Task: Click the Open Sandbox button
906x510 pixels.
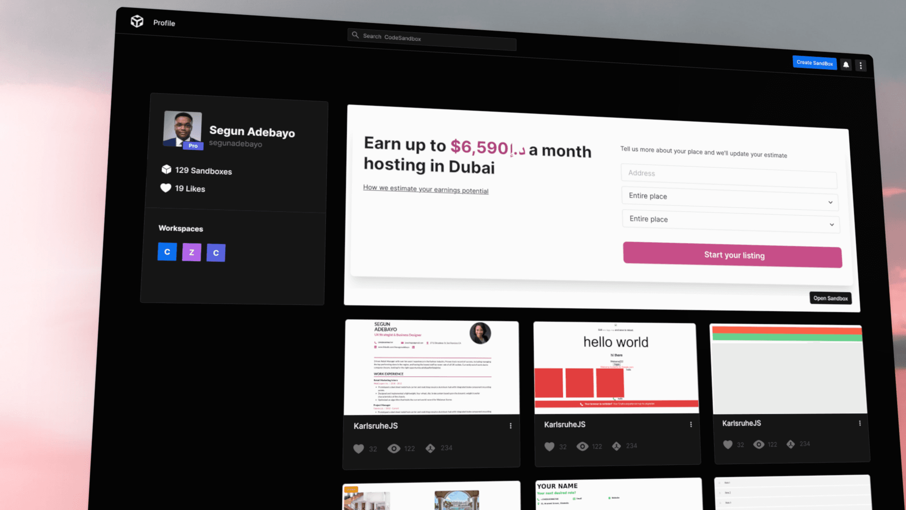Action: pyautogui.click(x=830, y=298)
